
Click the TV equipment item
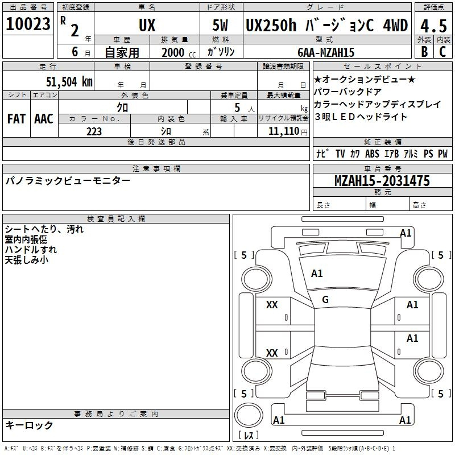tap(340, 154)
